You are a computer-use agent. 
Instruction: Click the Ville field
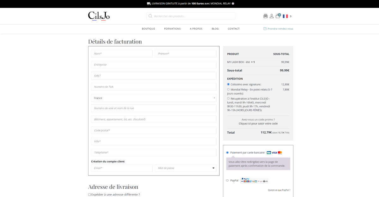(x=154, y=141)
